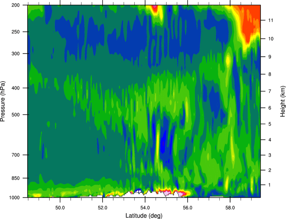
Task: Click the 2 km height label
Action: (270, 170)
